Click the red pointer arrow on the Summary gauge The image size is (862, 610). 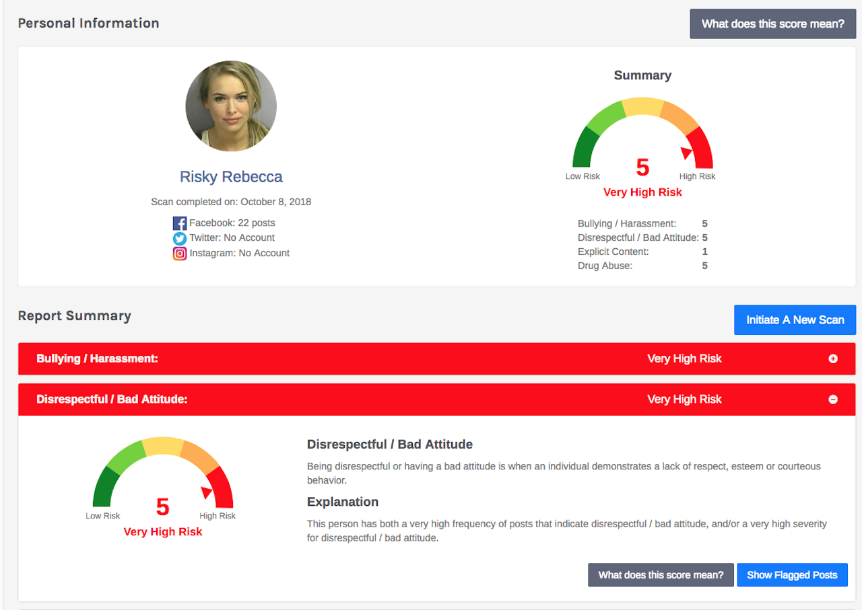[686, 153]
